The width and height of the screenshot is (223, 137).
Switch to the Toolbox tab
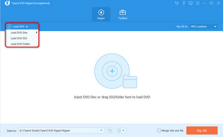(123, 15)
